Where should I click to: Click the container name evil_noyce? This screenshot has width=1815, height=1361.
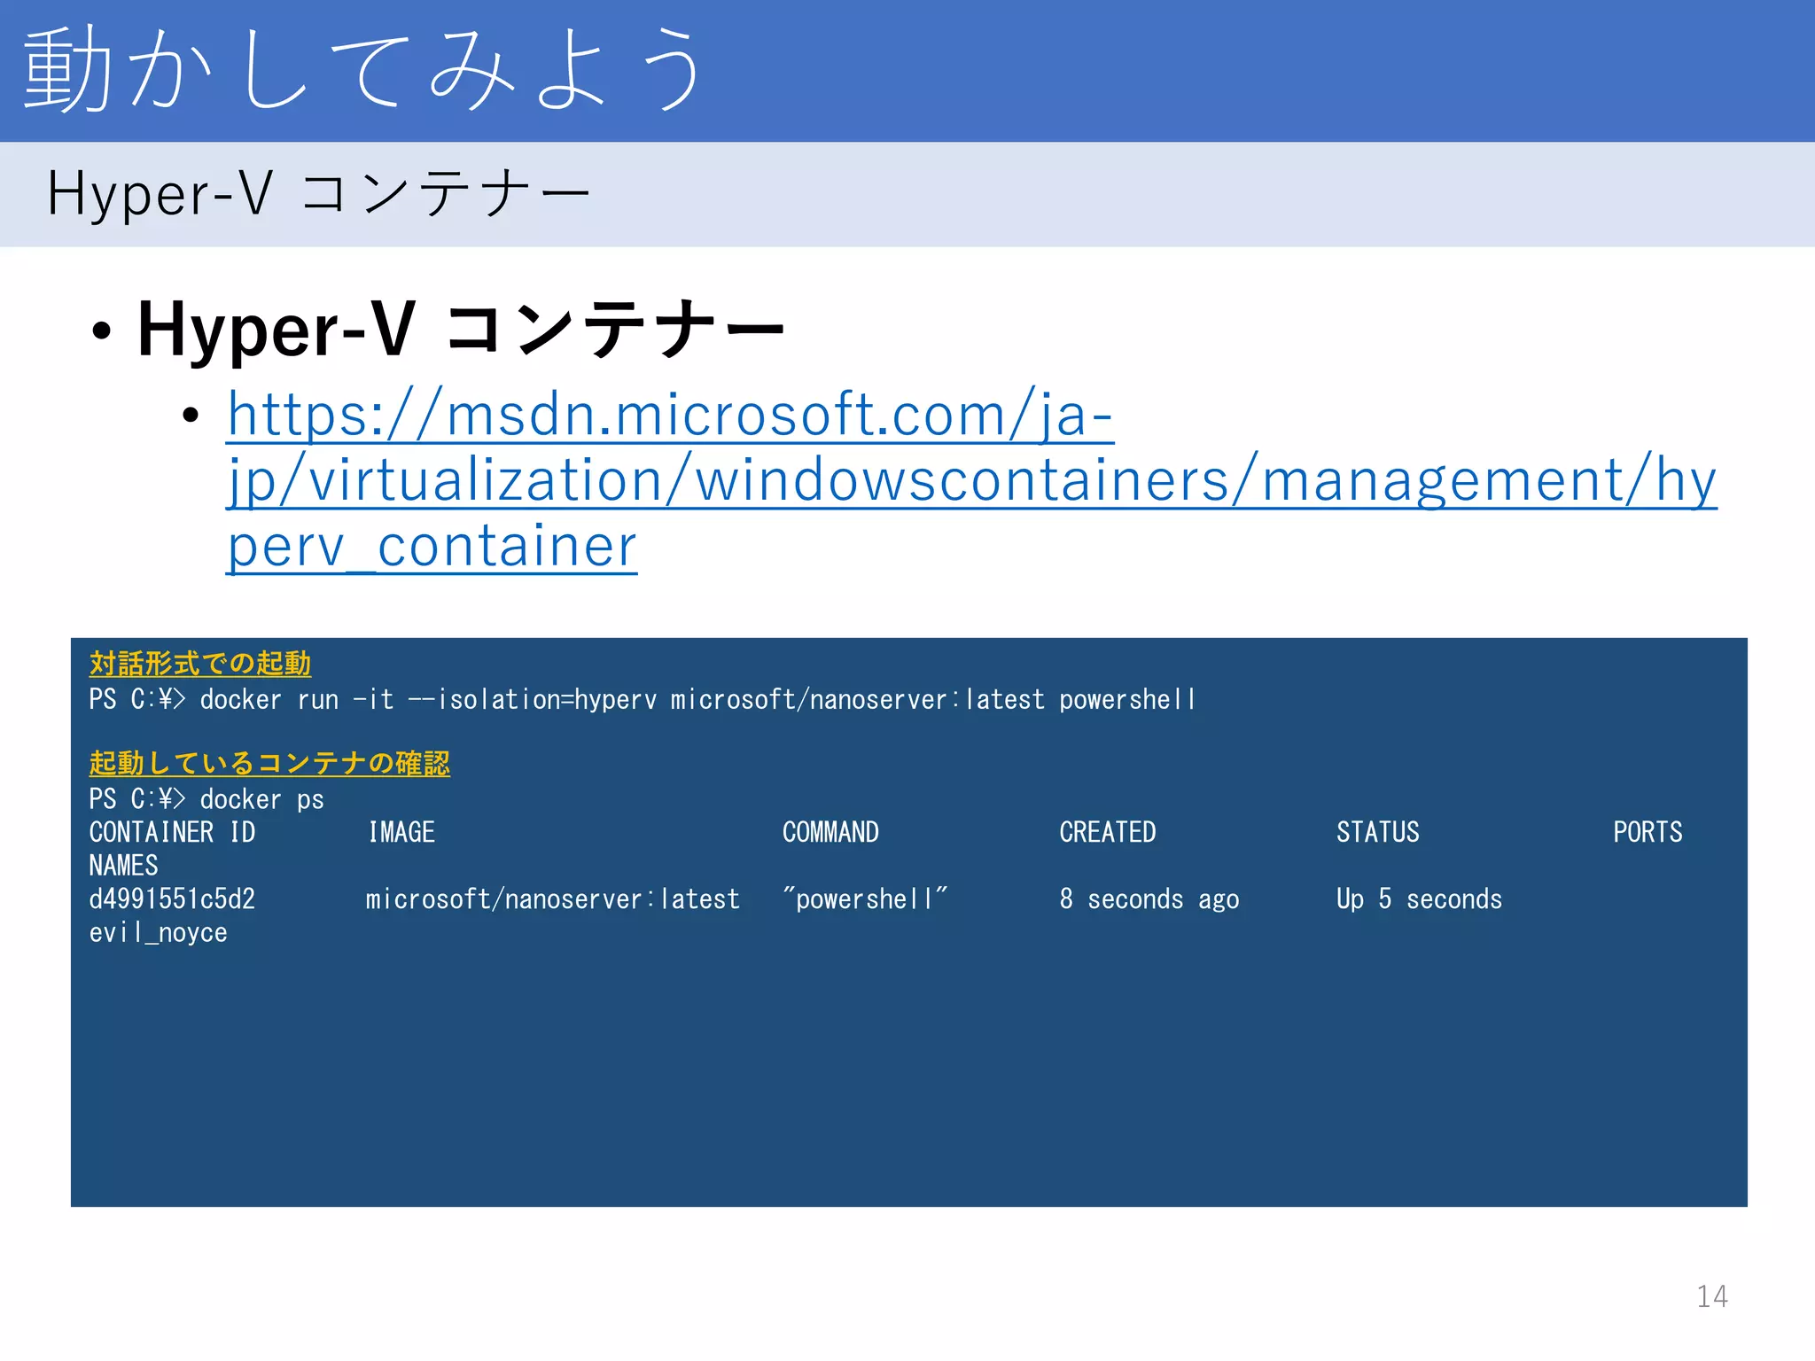158,933
